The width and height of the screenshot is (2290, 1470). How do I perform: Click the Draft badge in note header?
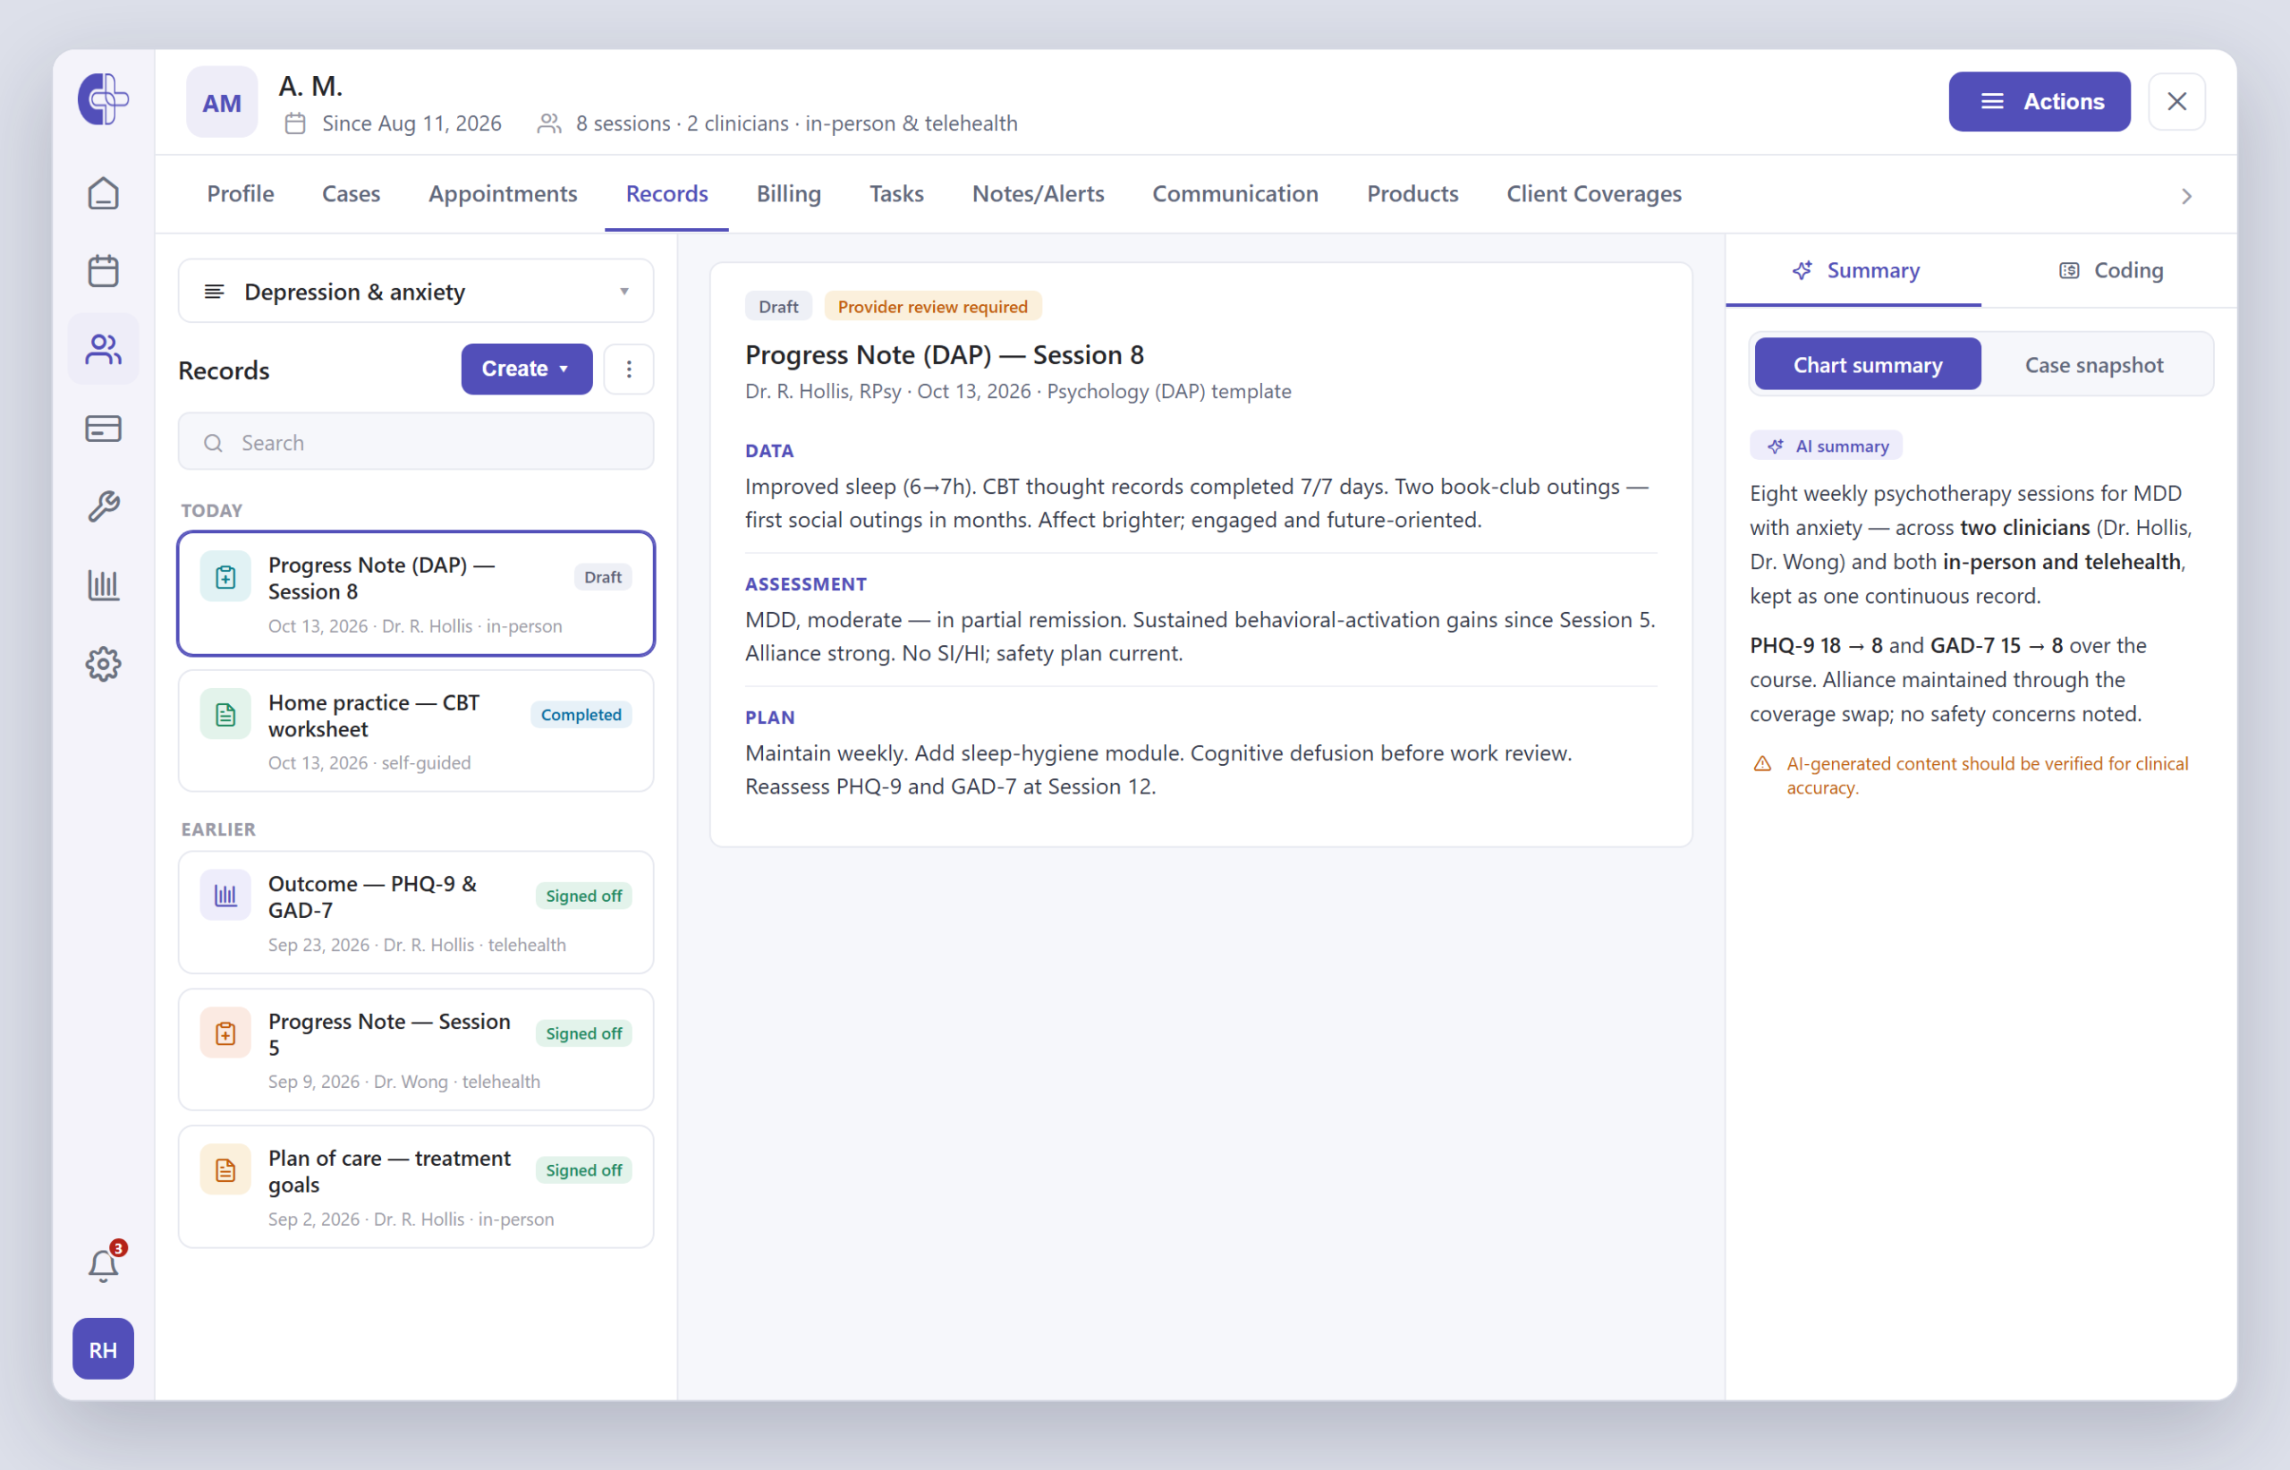click(777, 306)
